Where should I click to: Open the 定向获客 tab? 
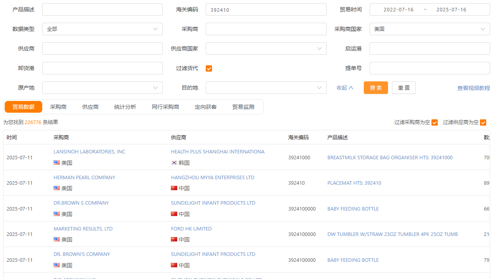pos(206,107)
